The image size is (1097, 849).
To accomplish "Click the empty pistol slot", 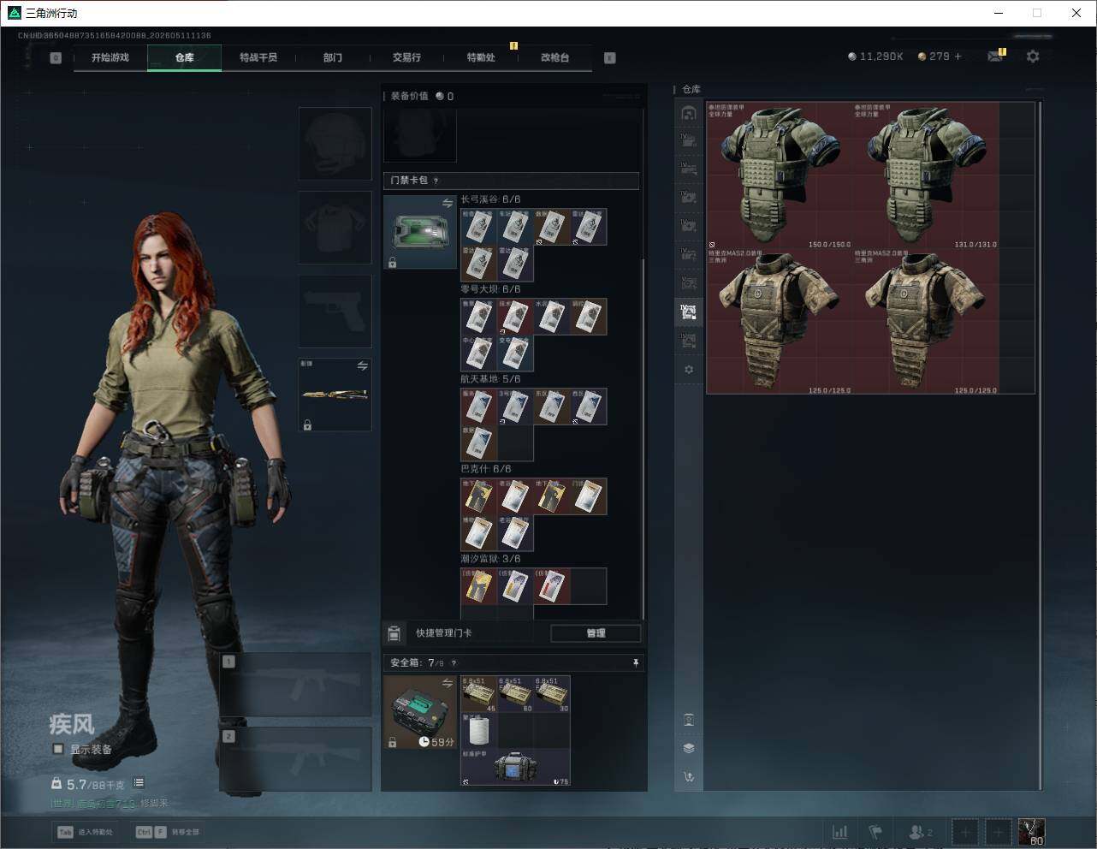I will [x=335, y=311].
